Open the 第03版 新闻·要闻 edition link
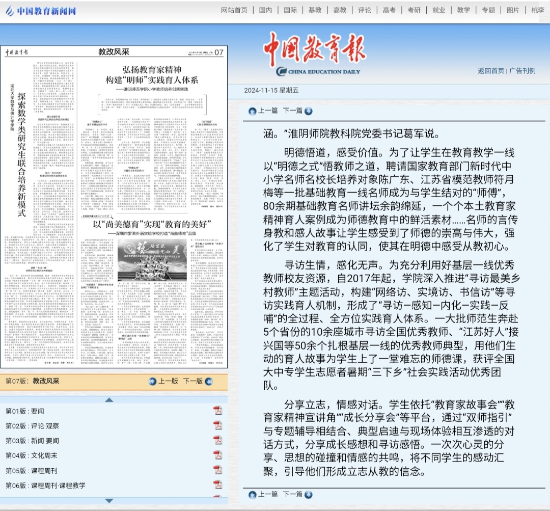 click(32, 440)
